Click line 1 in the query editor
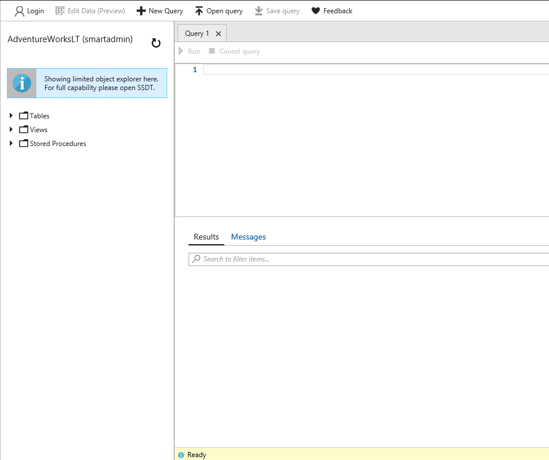 click(375, 70)
